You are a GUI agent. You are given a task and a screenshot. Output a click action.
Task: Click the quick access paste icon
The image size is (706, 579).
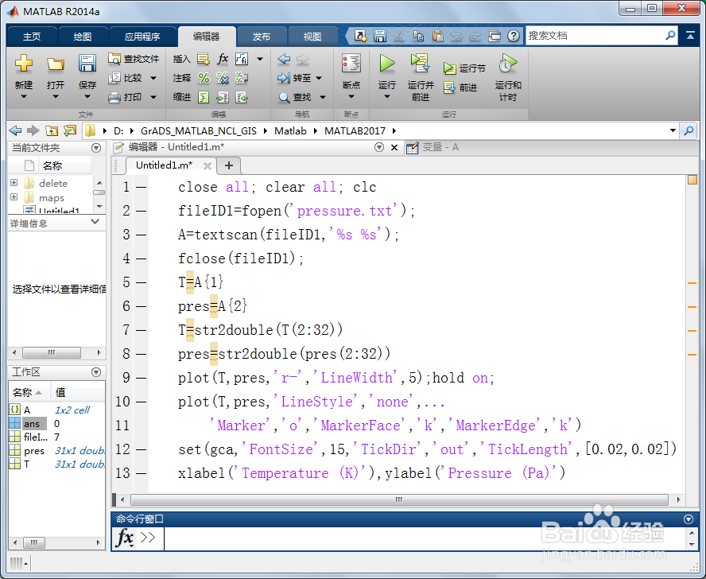pos(437,36)
